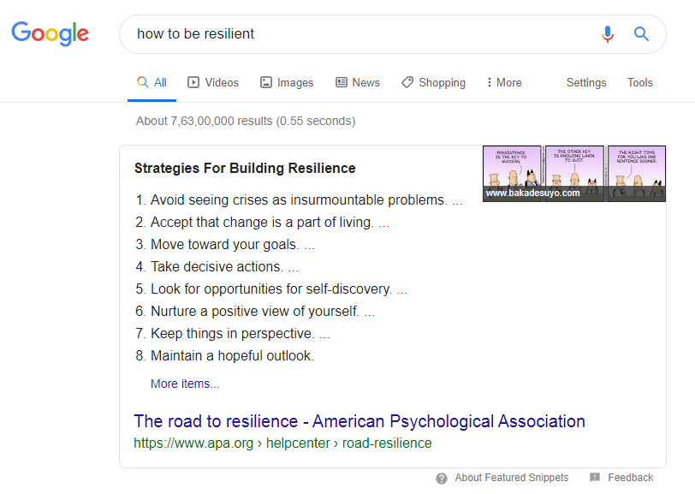Click the Feedback flag icon
The image size is (695, 494).
tap(595, 478)
